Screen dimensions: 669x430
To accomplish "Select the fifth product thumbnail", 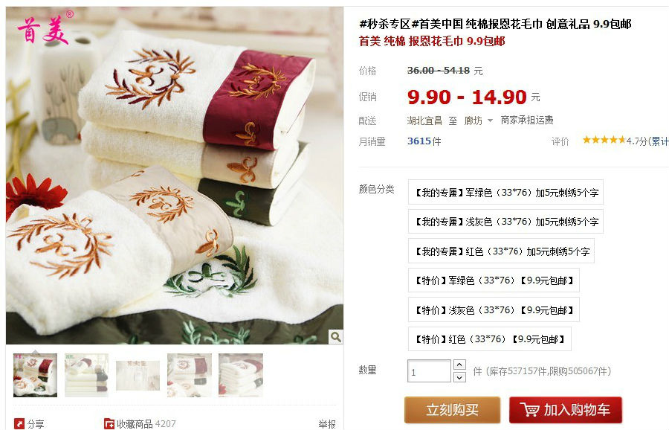I will (241, 375).
